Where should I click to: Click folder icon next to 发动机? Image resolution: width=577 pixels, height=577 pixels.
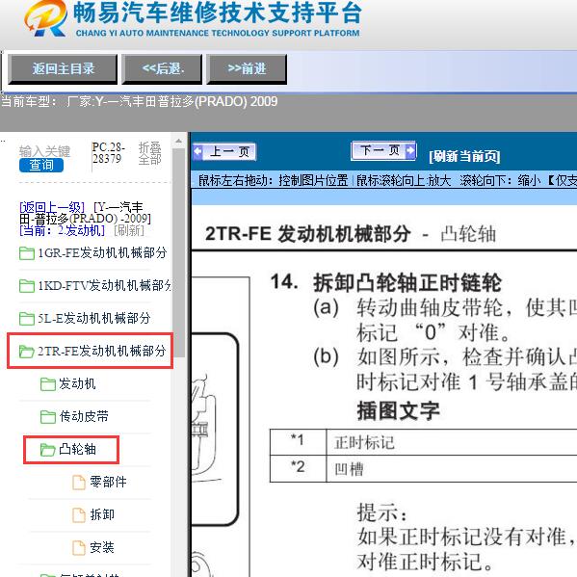48,384
